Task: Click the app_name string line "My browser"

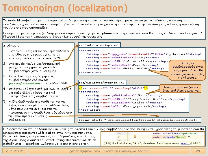Action: [x=144, y=54]
